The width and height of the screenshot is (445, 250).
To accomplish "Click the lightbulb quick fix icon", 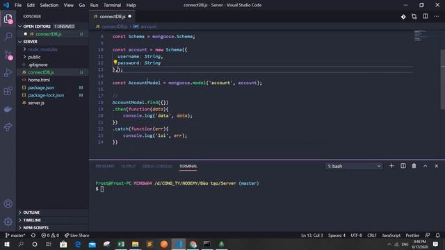I will (115, 62).
